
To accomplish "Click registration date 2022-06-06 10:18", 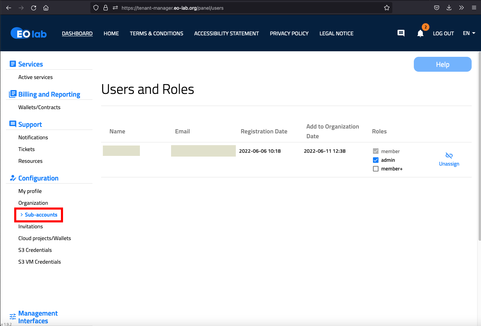I will pyautogui.click(x=260, y=151).
